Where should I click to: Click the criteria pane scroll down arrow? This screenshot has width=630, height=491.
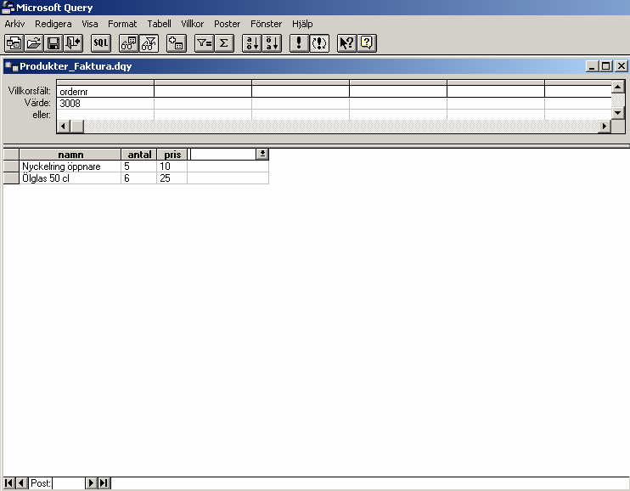[618, 113]
